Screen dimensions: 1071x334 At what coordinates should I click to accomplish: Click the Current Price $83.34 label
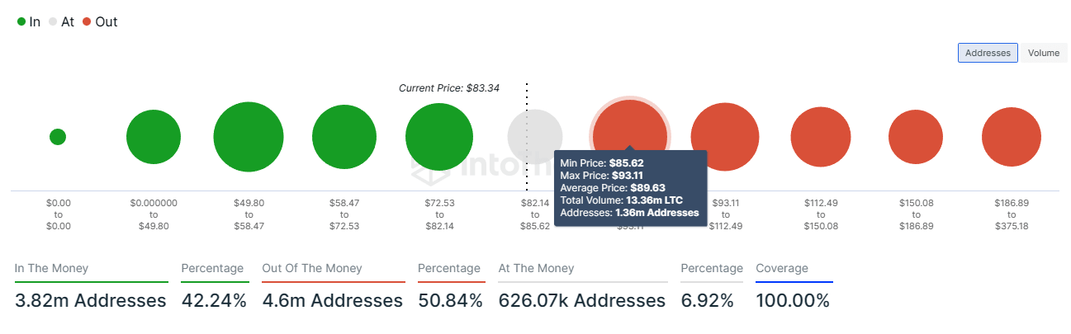click(448, 87)
